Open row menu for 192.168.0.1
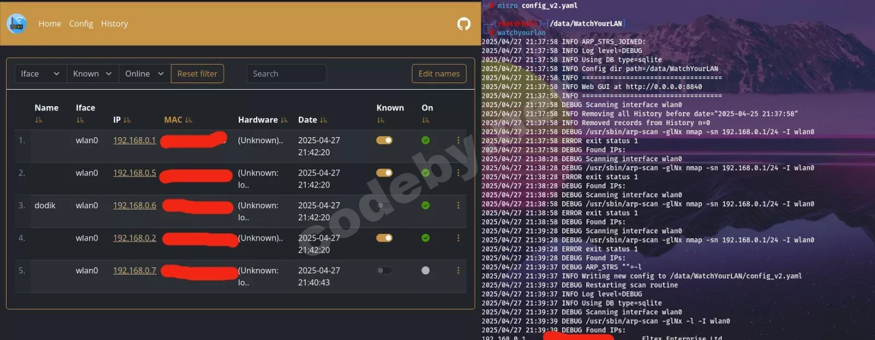Viewport: 875px width, 340px height. (458, 140)
